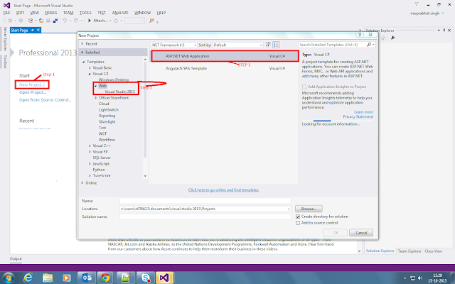Open the TOOLS menu
This screenshot has width=455, height=284.
pos(85,13)
